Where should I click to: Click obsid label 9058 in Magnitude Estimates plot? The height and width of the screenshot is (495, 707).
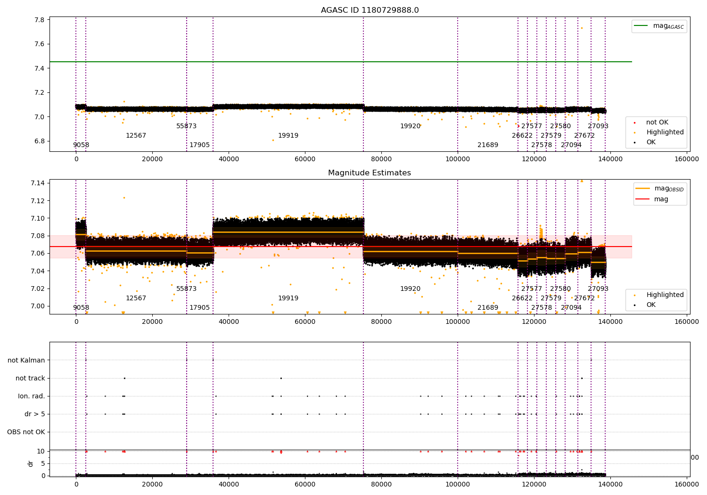tap(81, 308)
